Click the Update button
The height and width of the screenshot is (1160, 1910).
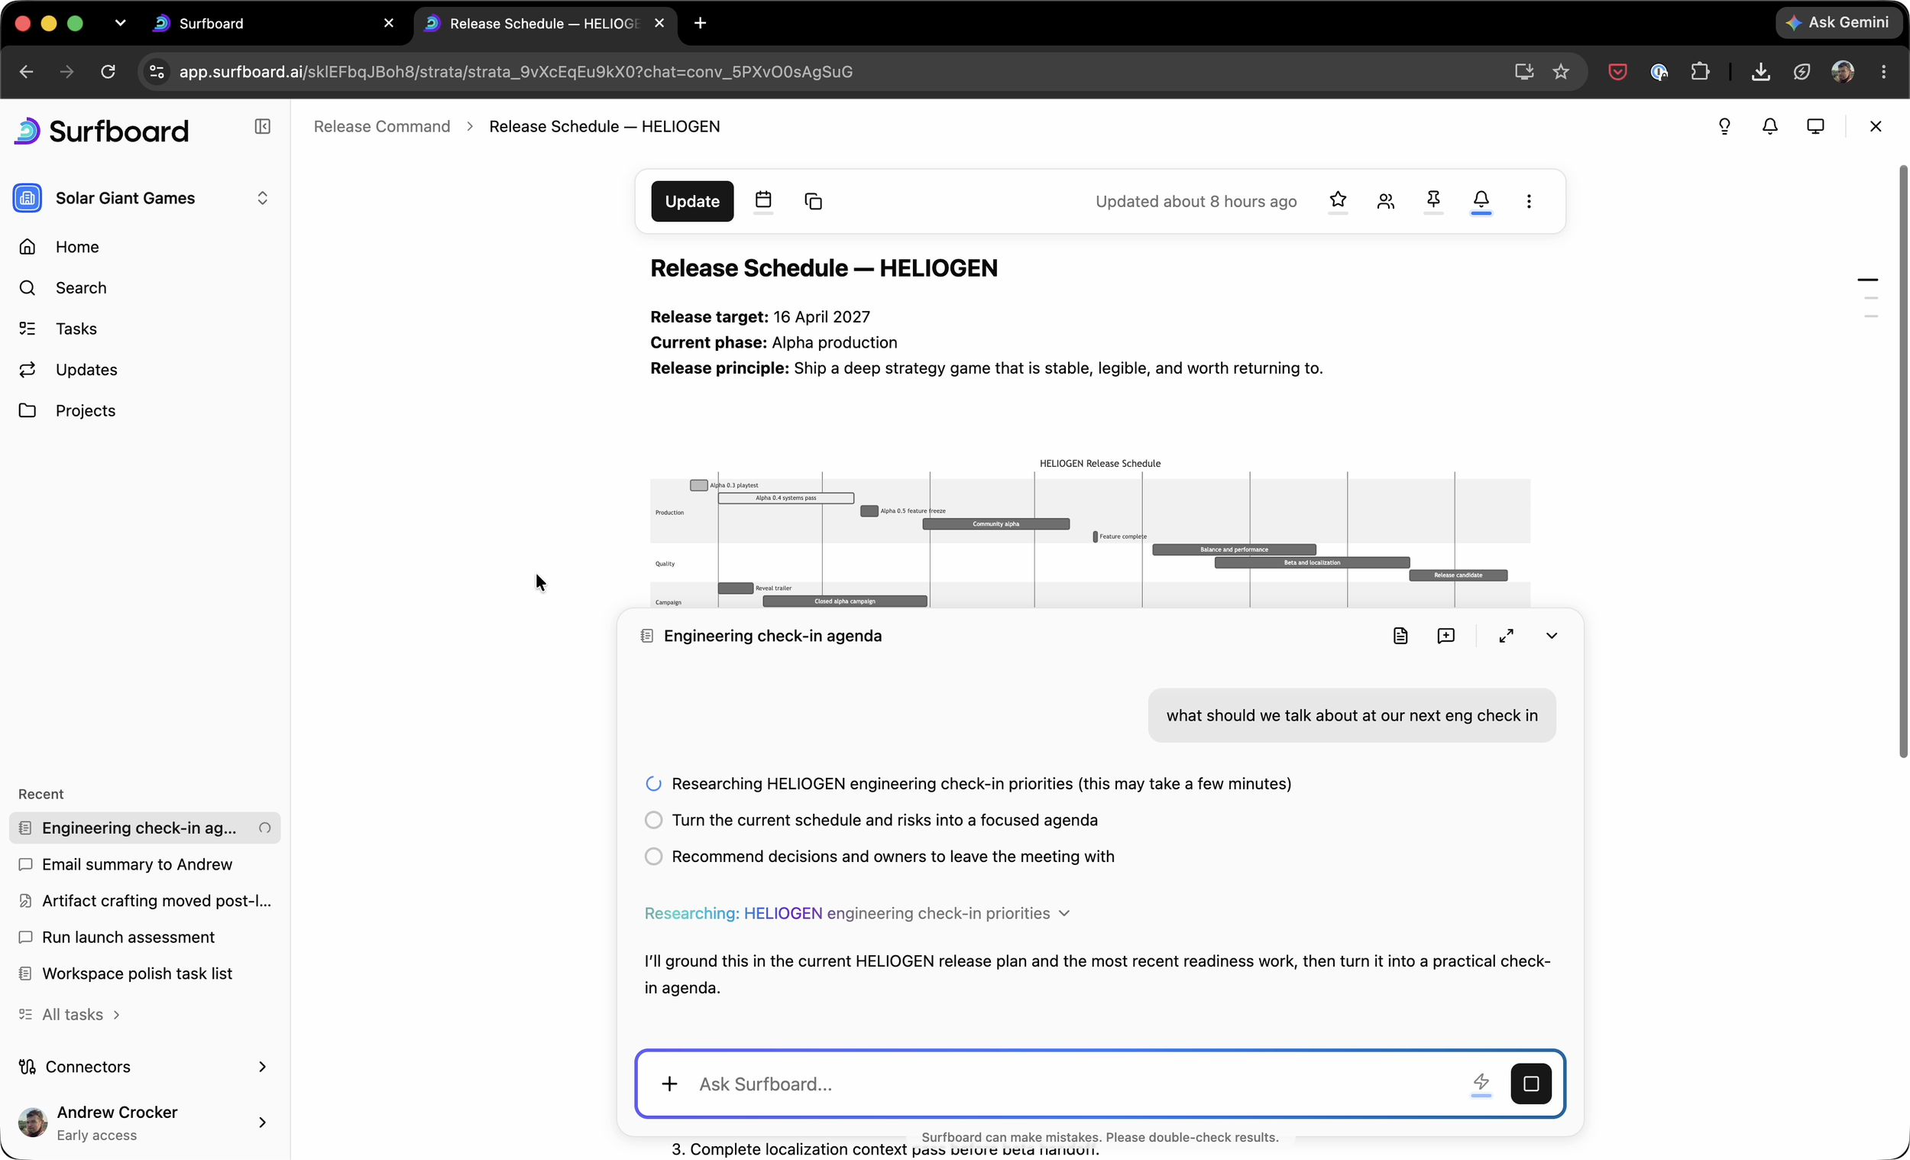pyautogui.click(x=692, y=202)
